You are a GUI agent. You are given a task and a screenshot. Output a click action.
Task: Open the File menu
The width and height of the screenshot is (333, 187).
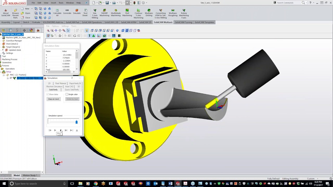33,3
